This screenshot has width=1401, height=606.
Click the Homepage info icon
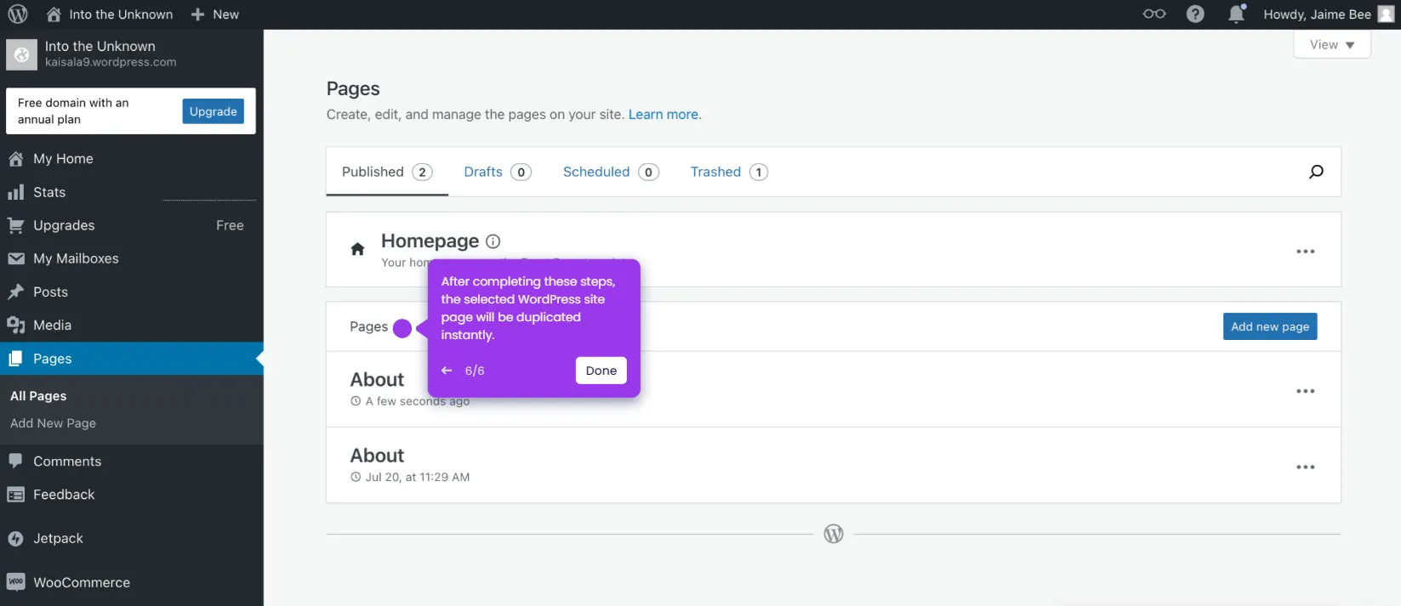pos(493,241)
